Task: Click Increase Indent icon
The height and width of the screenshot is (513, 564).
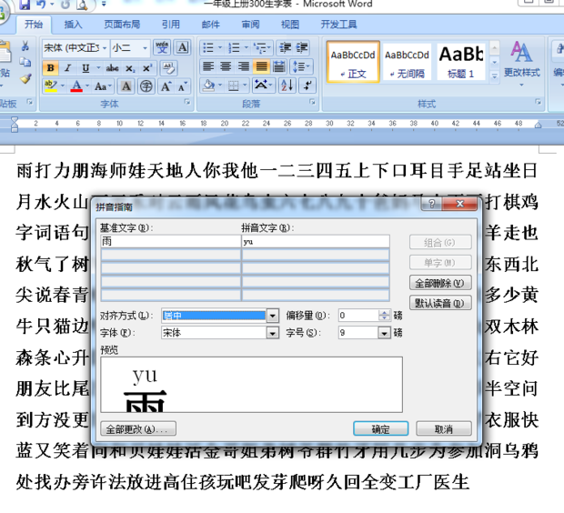Action: click(x=302, y=47)
